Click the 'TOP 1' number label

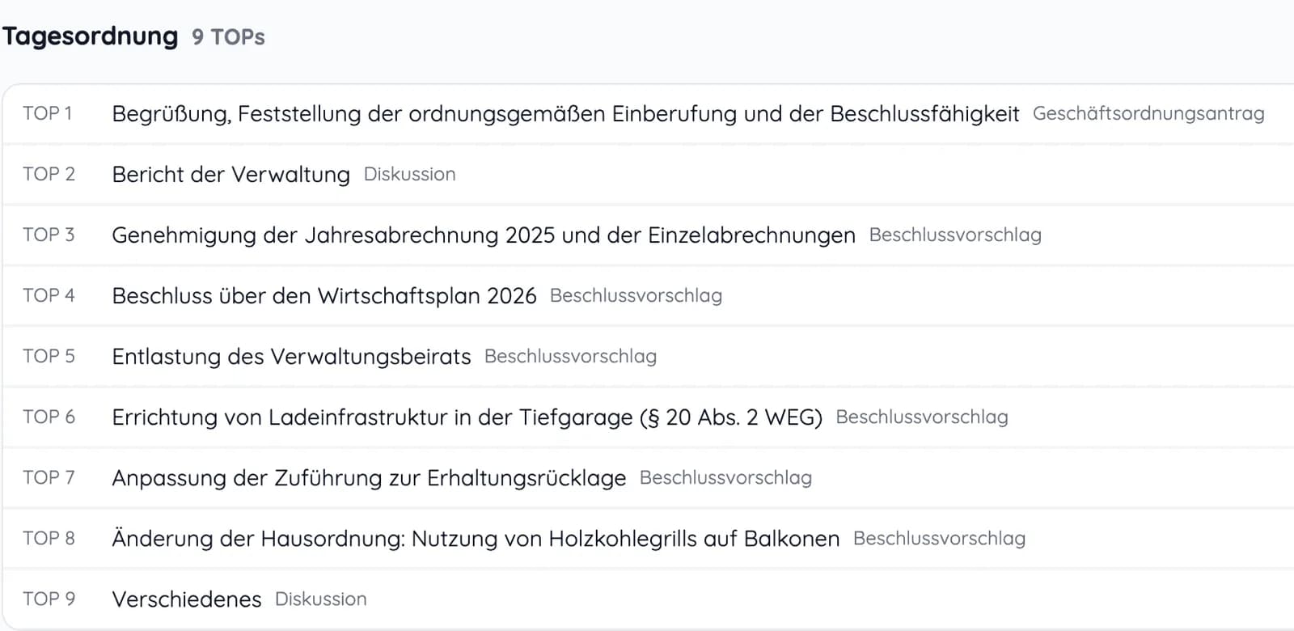point(48,113)
